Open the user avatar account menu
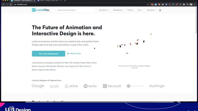The width and height of the screenshot is (198, 111). click(x=161, y=10)
